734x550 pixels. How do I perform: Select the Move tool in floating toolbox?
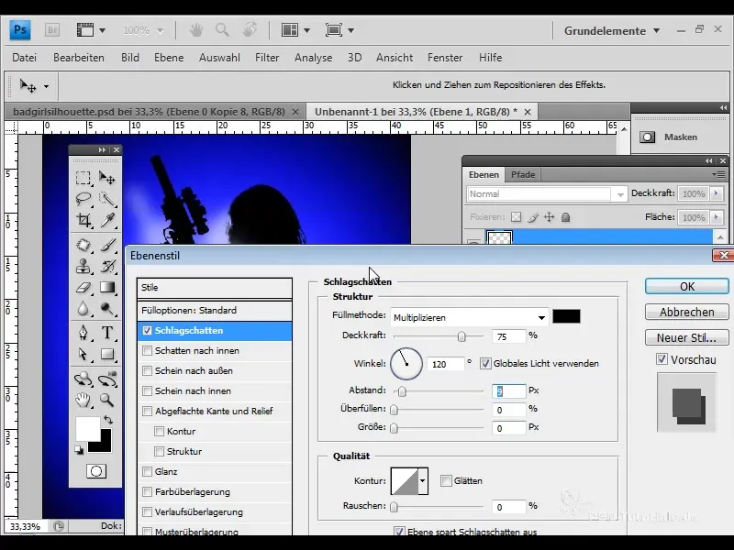[107, 178]
